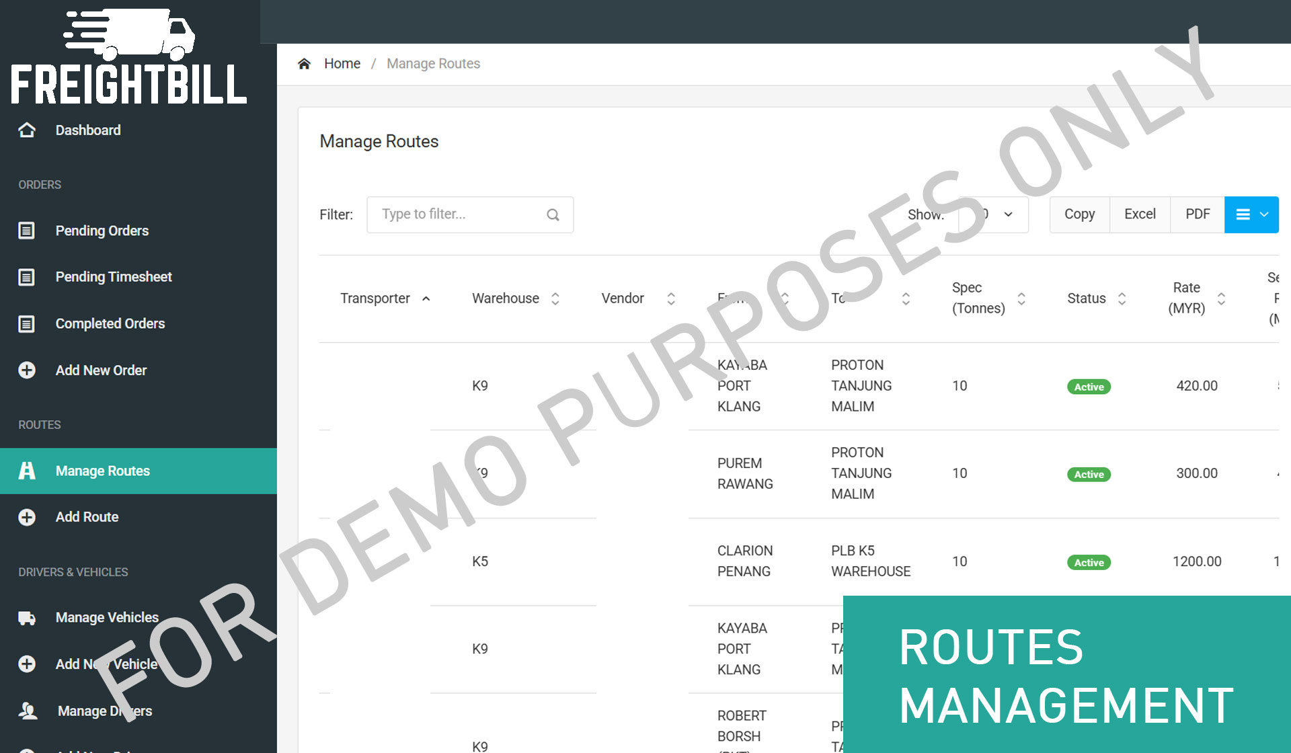
Task: Sort by Status column arrows
Action: coord(1122,299)
